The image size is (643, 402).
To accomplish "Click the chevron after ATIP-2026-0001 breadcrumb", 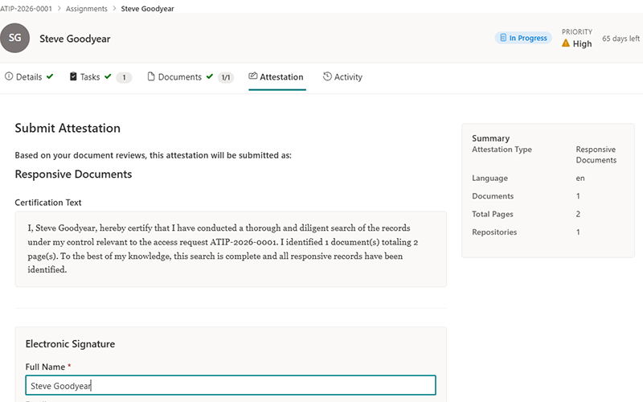I will point(58,8).
